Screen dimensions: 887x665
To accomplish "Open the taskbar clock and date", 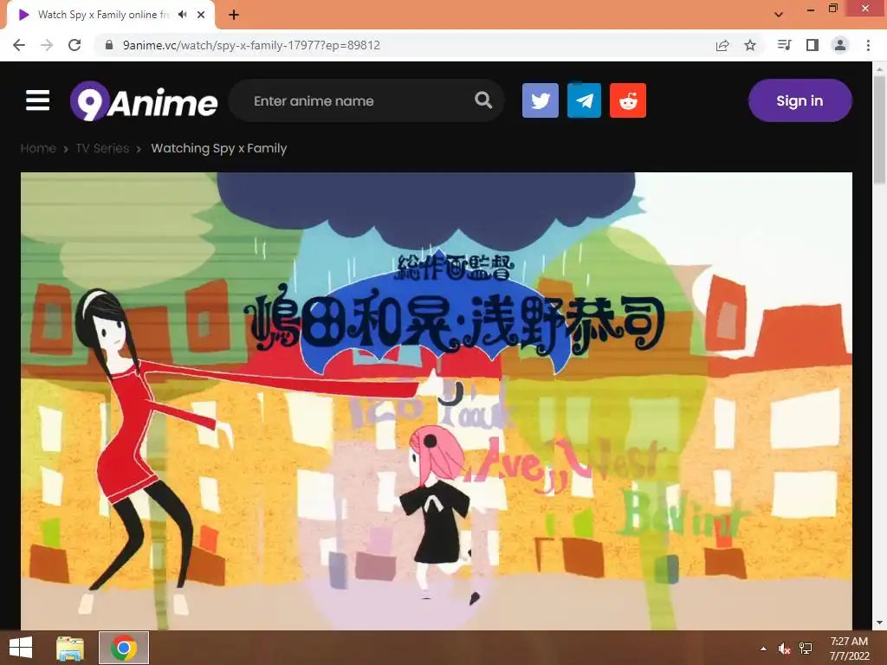I will (x=849, y=649).
